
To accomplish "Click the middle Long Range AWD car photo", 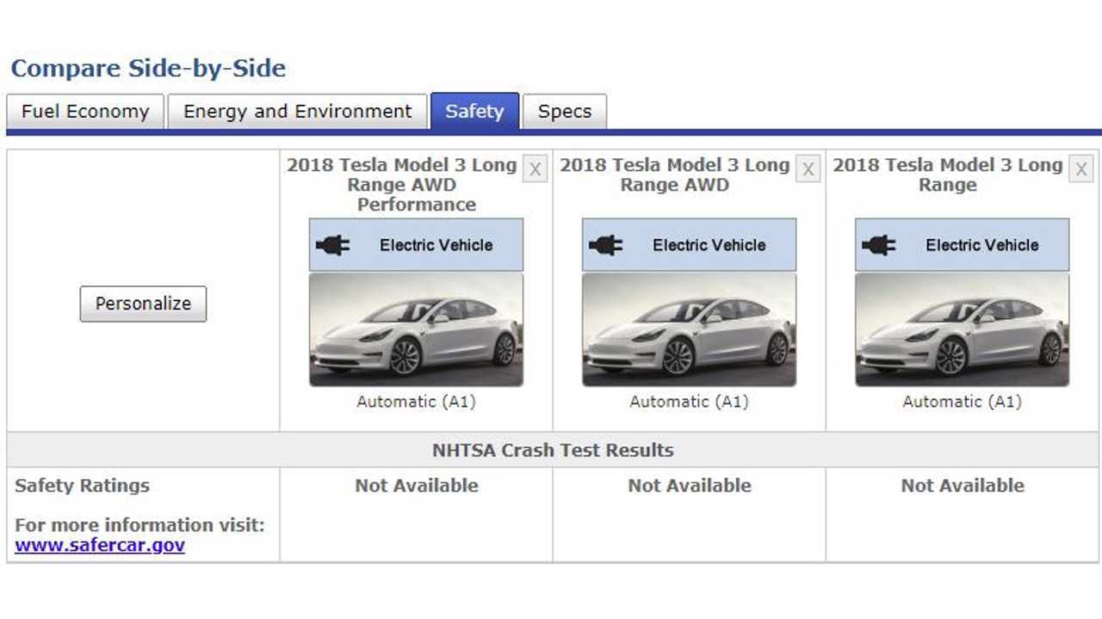I will point(689,330).
